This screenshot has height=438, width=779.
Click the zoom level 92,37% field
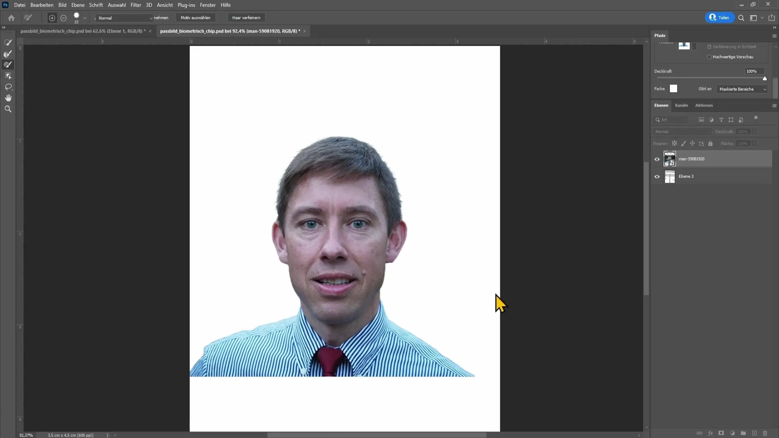[x=26, y=435]
